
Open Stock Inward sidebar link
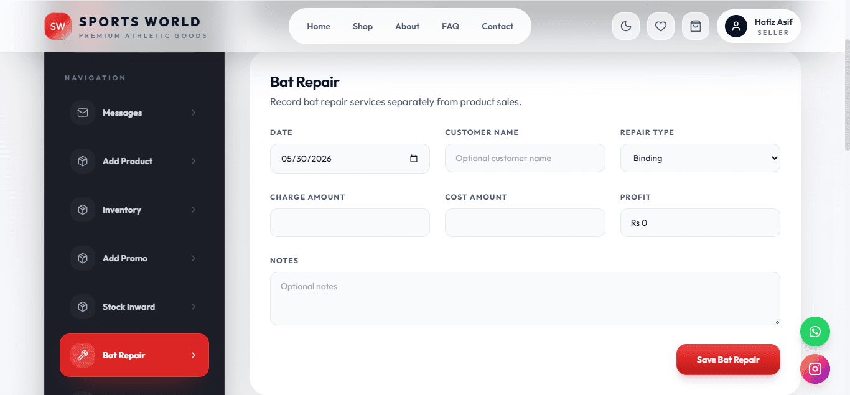coord(134,307)
